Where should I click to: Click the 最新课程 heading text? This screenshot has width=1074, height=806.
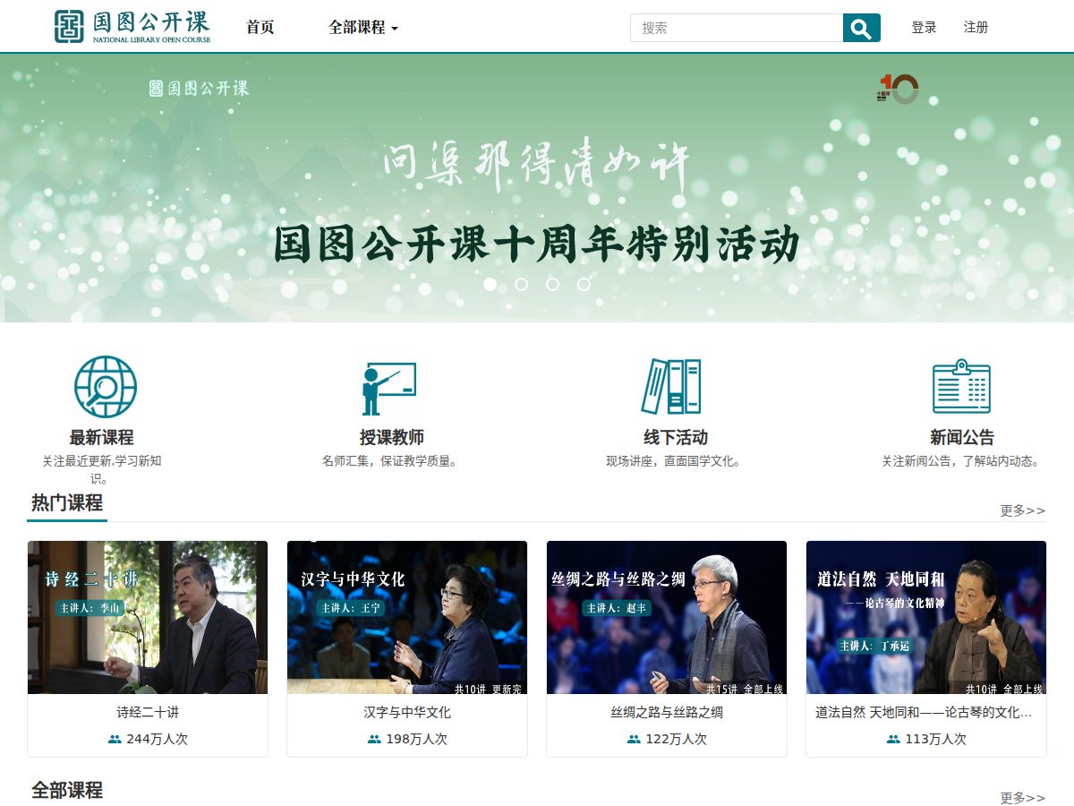101,438
